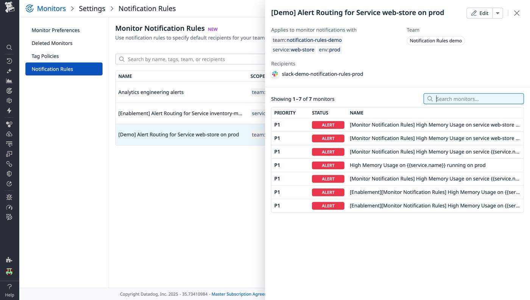Open the search magnifying glass in sidebar

point(9,47)
